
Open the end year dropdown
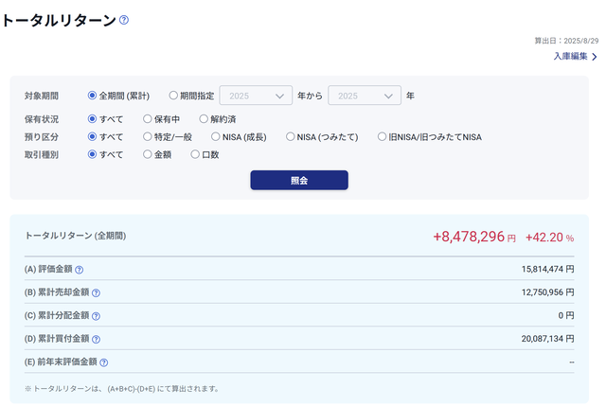(365, 96)
